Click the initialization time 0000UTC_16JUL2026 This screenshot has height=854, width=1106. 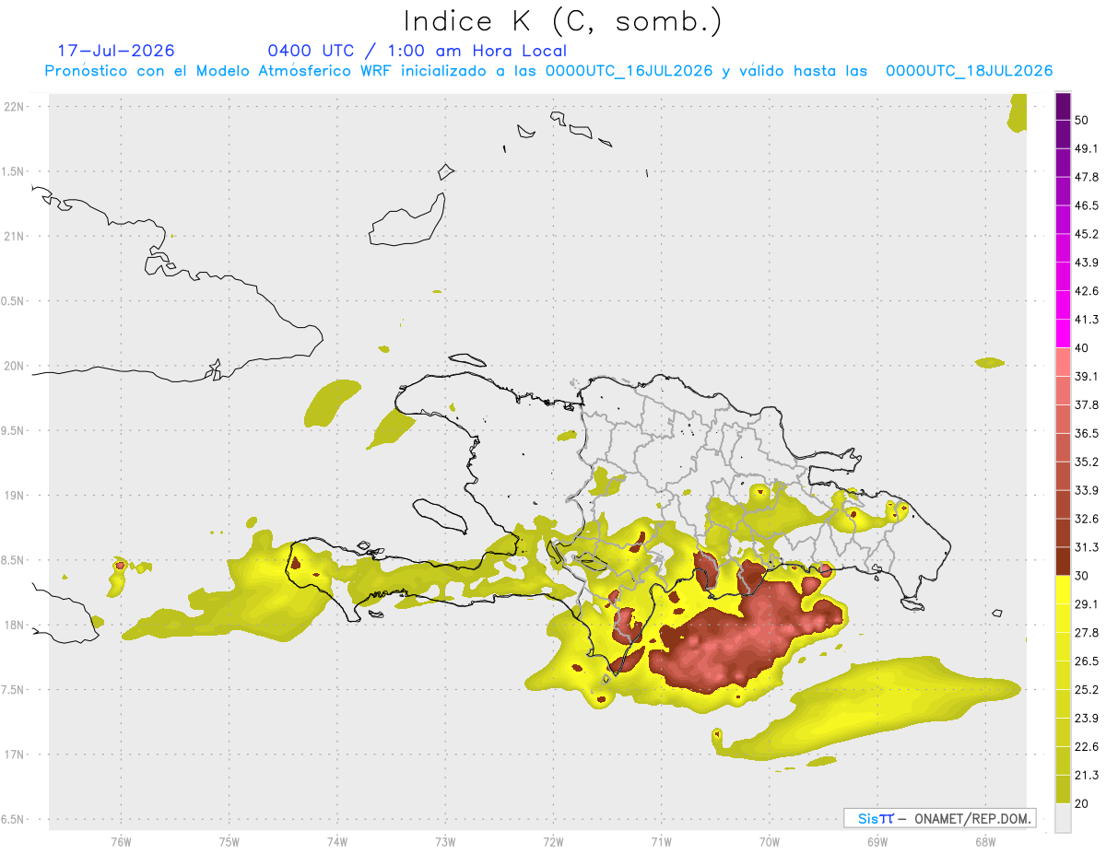pos(629,71)
